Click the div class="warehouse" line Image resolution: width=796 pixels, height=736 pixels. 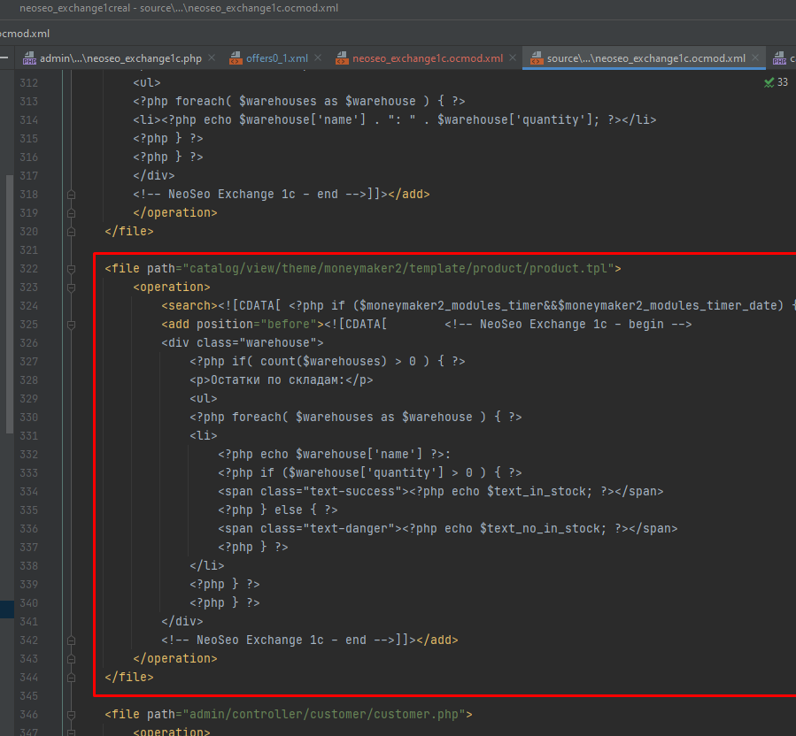[242, 343]
